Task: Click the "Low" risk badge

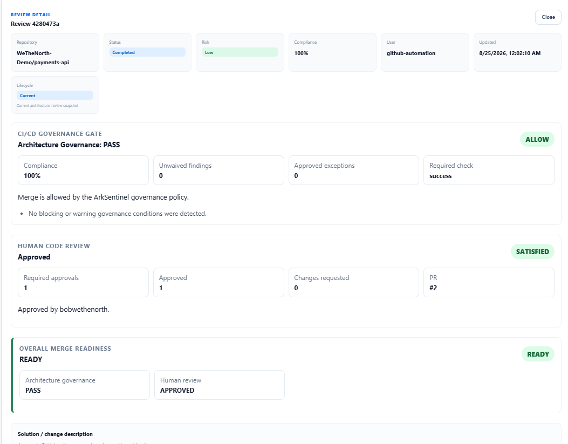Action: tap(240, 52)
